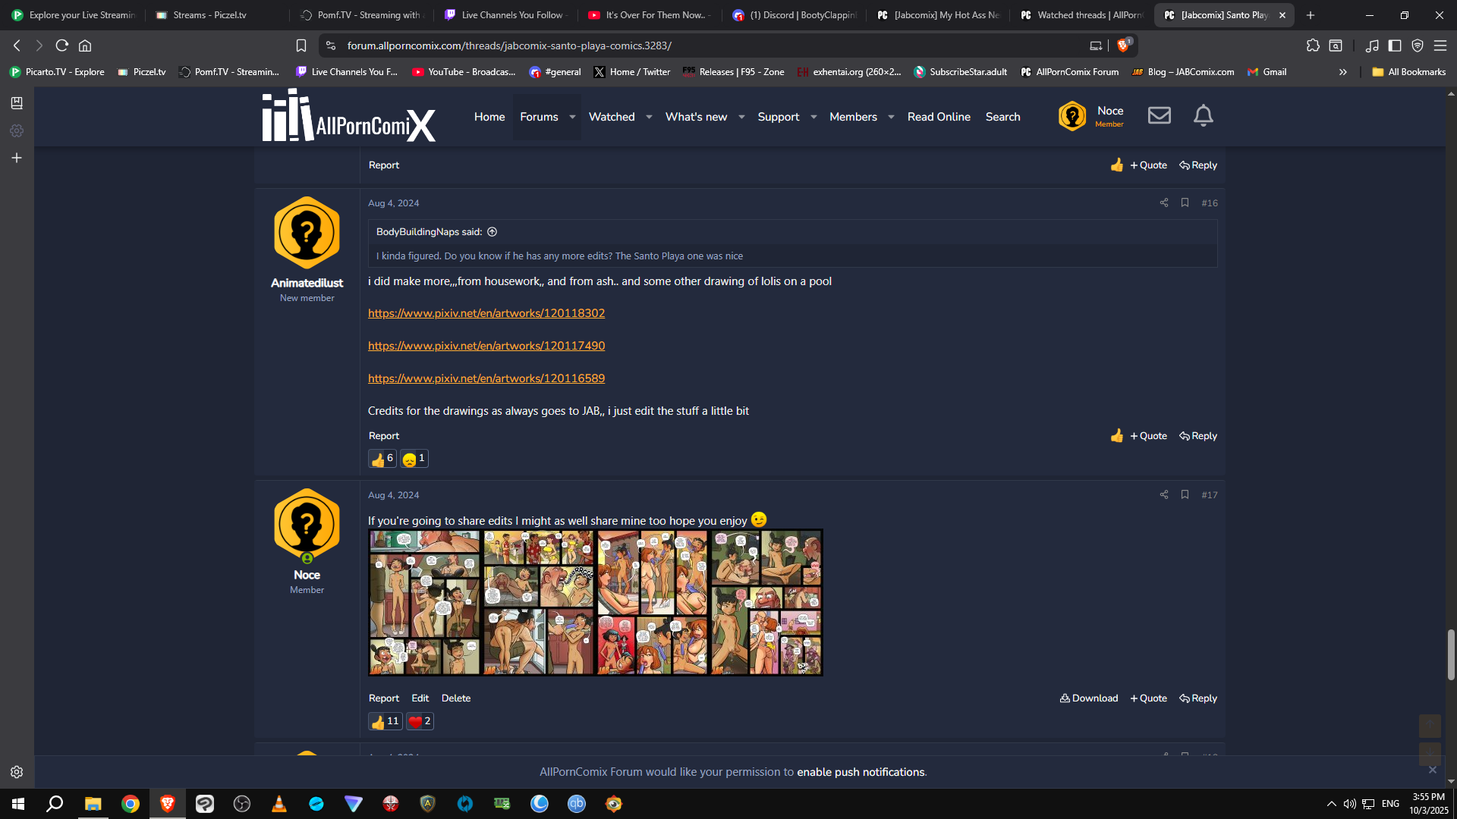Image resolution: width=1457 pixels, height=819 pixels.
Task: Open Google Chrome from the taskbar
Action: pos(131,804)
